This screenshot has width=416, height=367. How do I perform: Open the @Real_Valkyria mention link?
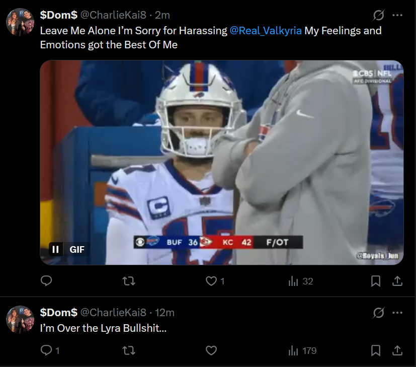click(266, 31)
